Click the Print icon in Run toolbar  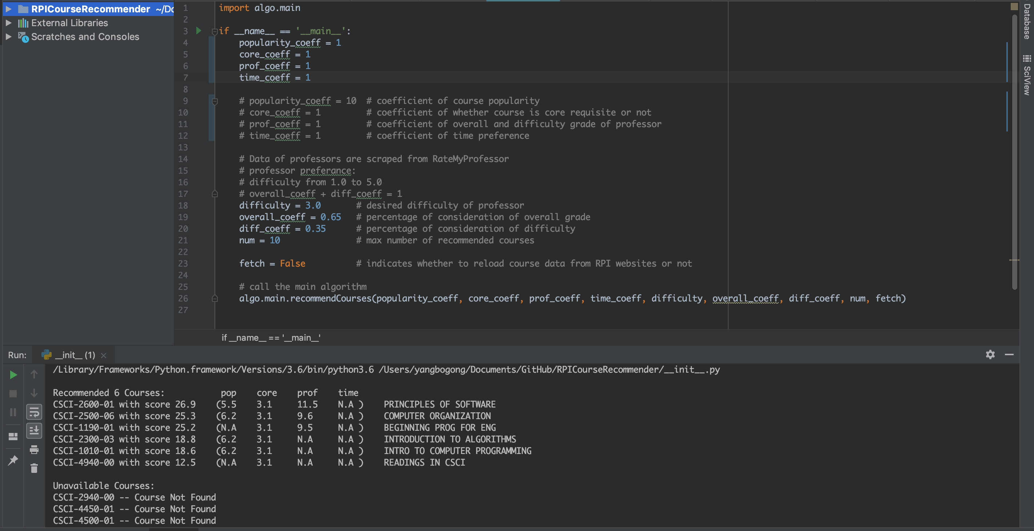click(34, 450)
